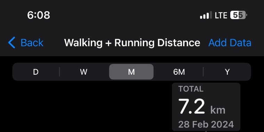Tap the km unit label
This screenshot has height=132, width=264.
(218, 110)
